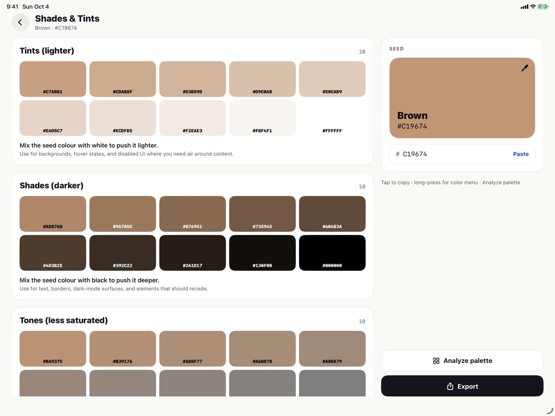Click the Tones (less saturated) heading
This screenshot has height=416, width=555.
point(63,320)
